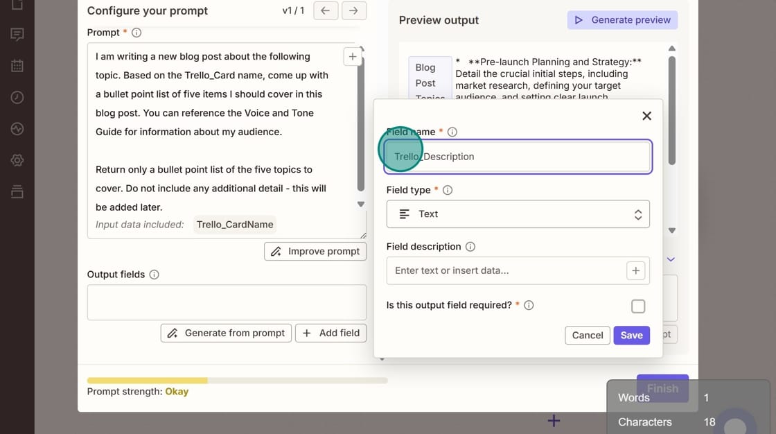
Task: Click inside the Field name input box
Action: click(x=518, y=157)
